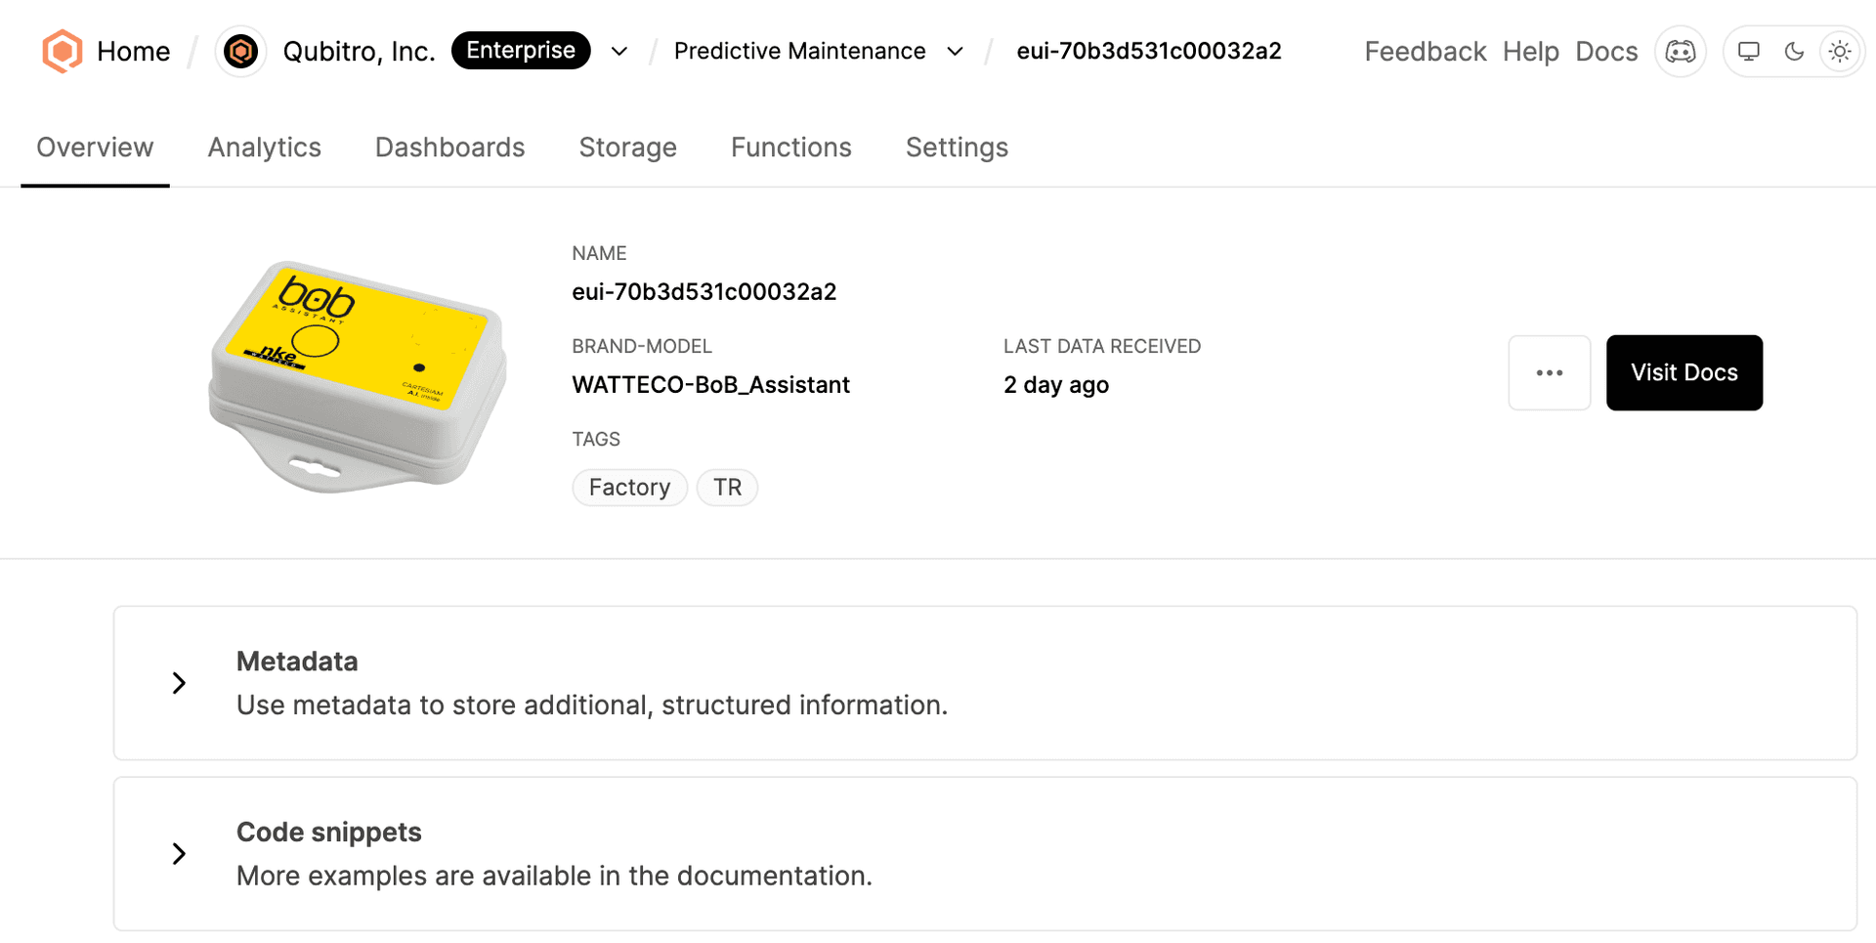Open Docs link in header
This screenshot has width=1876, height=943.
(x=1606, y=51)
